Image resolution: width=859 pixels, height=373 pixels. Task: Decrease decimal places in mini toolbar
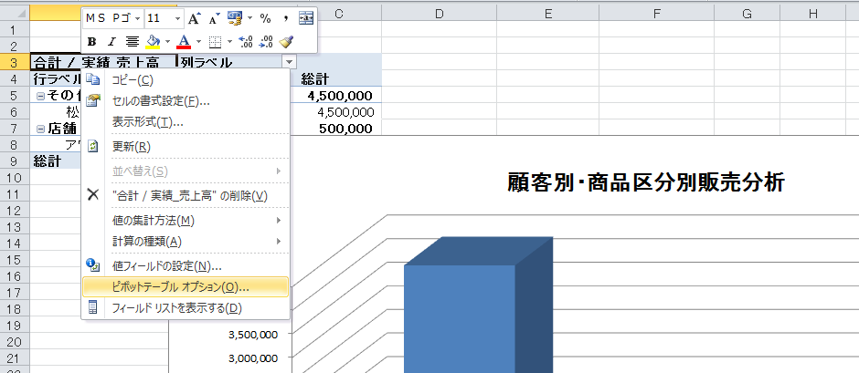coord(266,41)
